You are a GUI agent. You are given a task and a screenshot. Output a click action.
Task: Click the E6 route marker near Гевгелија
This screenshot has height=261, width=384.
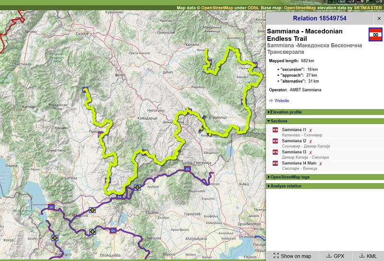[188, 169]
